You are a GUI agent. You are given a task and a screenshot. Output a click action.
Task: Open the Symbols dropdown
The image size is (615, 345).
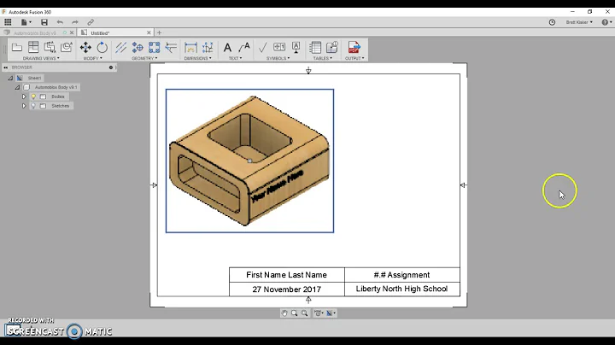pyautogui.click(x=278, y=58)
